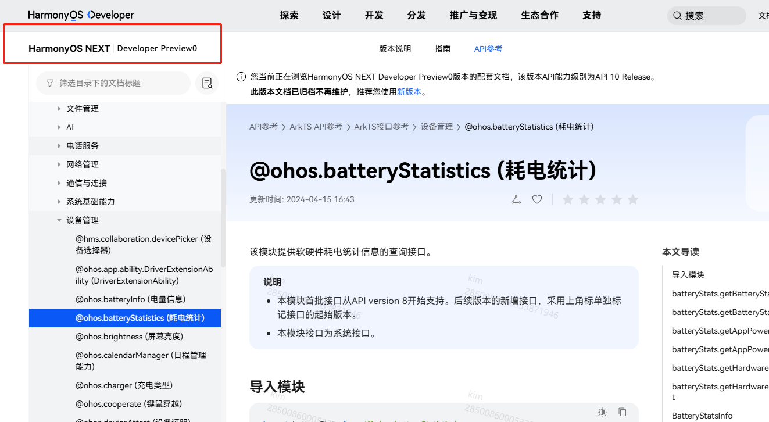Expand the 通信与连接 tree node
Viewport: 769px width, 422px height.
coord(59,183)
